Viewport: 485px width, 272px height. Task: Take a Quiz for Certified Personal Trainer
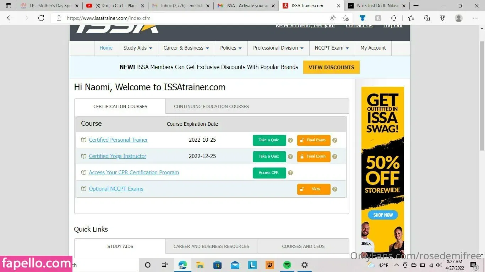tap(269, 140)
